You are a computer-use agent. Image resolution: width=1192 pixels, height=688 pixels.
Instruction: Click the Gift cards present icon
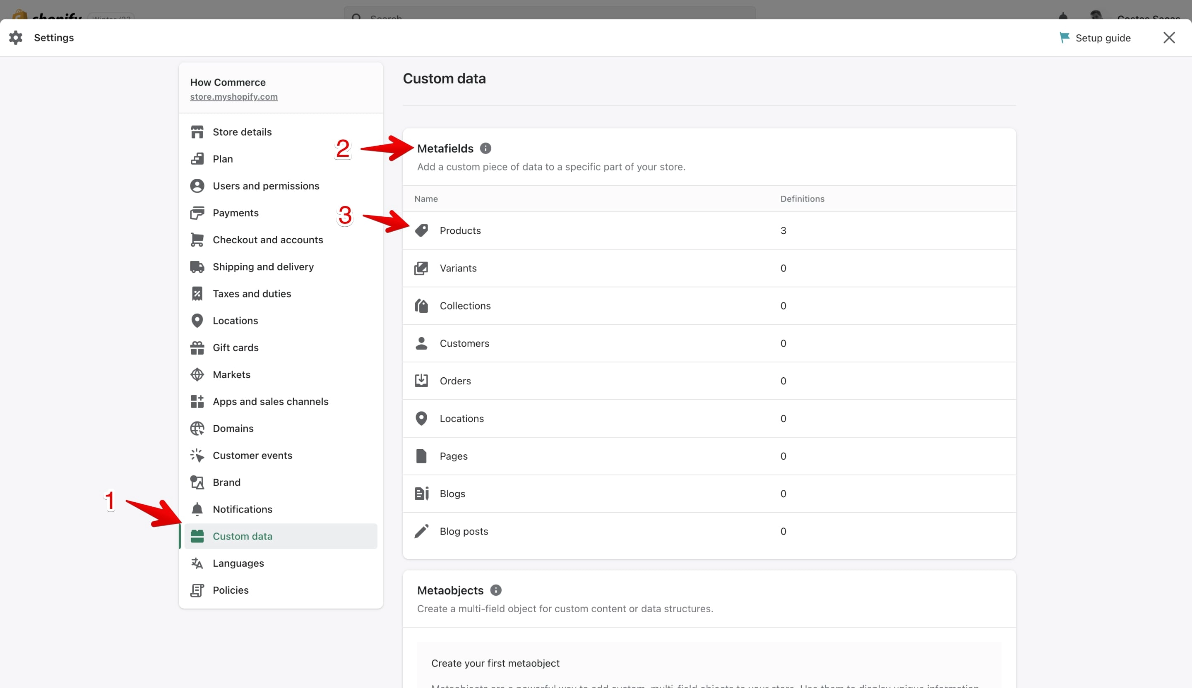pos(197,348)
